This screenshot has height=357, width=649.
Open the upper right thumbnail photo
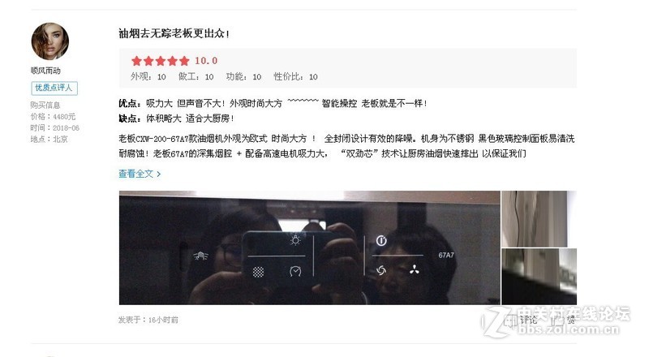(539, 219)
